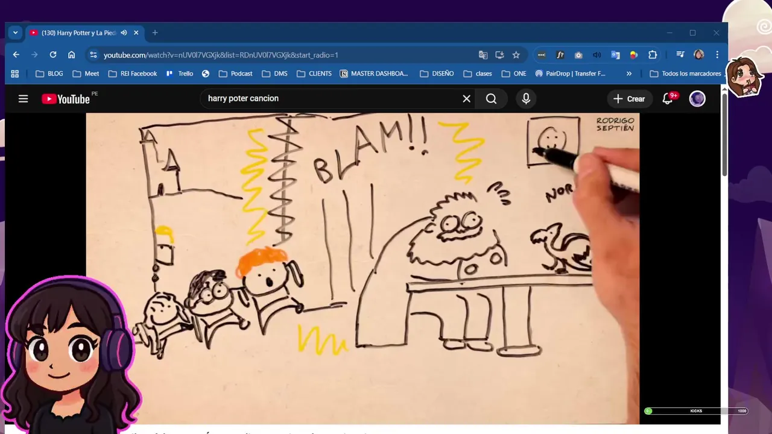This screenshot has width=772, height=434.
Task: Open a new browser tab
Action: click(x=155, y=33)
